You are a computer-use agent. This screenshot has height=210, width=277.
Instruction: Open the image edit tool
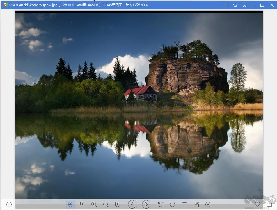196,204
